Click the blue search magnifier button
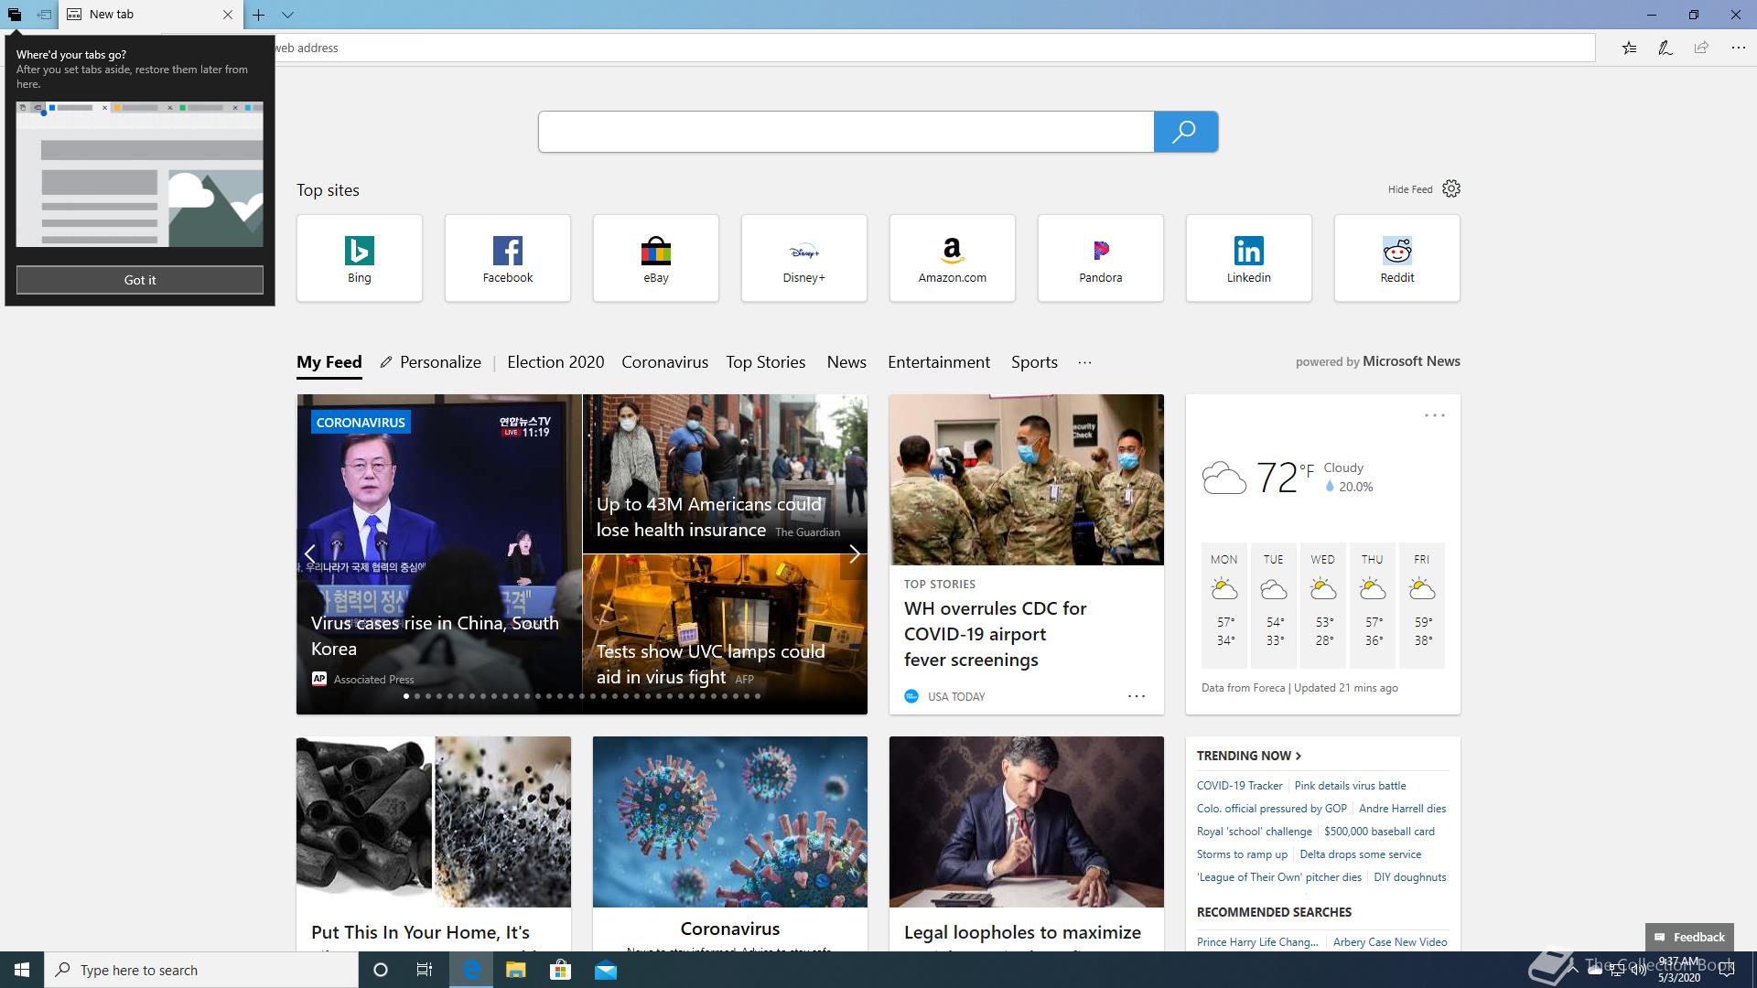The height and width of the screenshot is (988, 1757). (1185, 132)
